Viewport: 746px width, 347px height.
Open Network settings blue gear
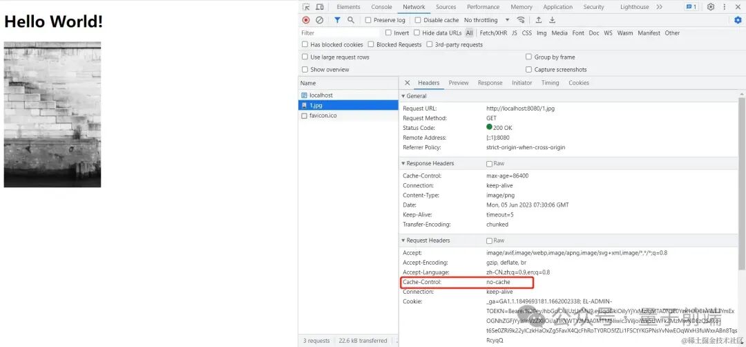pos(738,20)
